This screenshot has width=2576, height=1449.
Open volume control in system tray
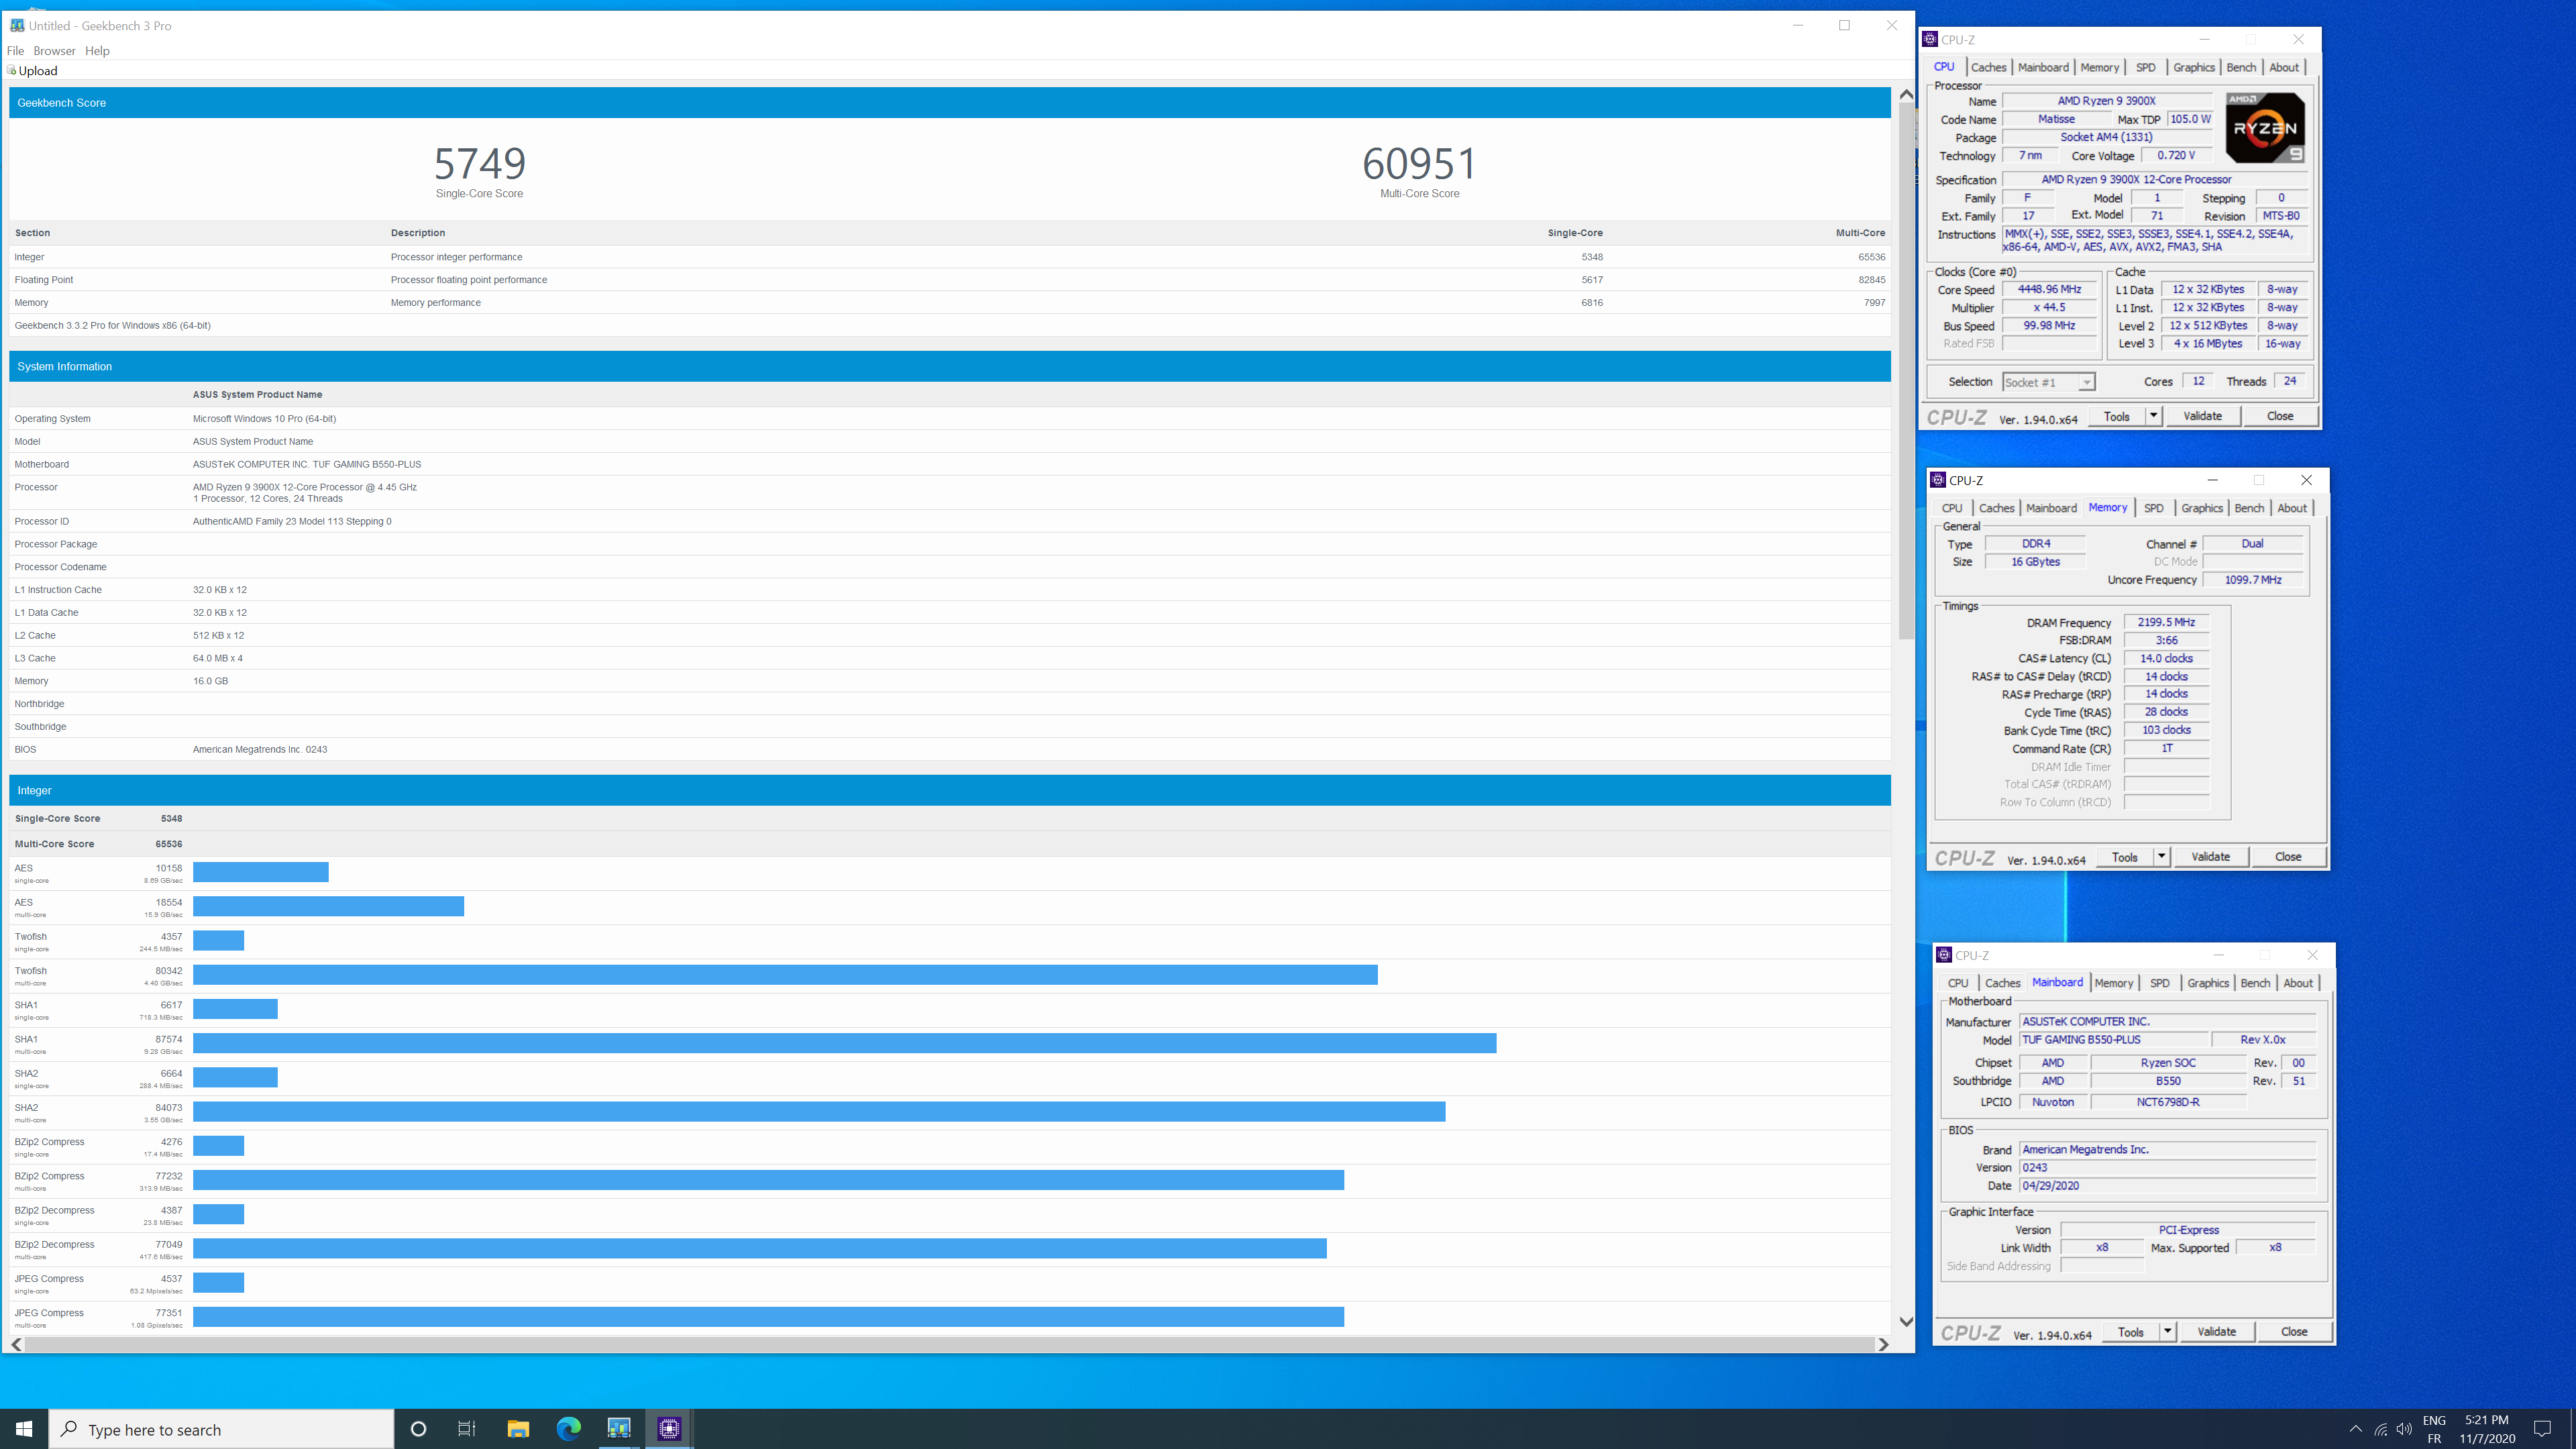click(x=2405, y=1429)
